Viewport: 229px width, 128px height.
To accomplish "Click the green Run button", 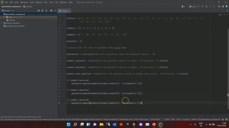I will tap(203, 6).
